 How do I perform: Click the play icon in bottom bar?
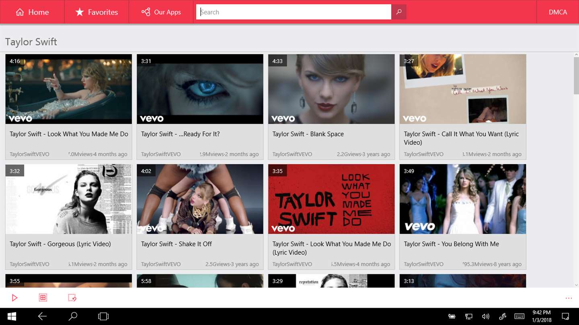coord(14,298)
